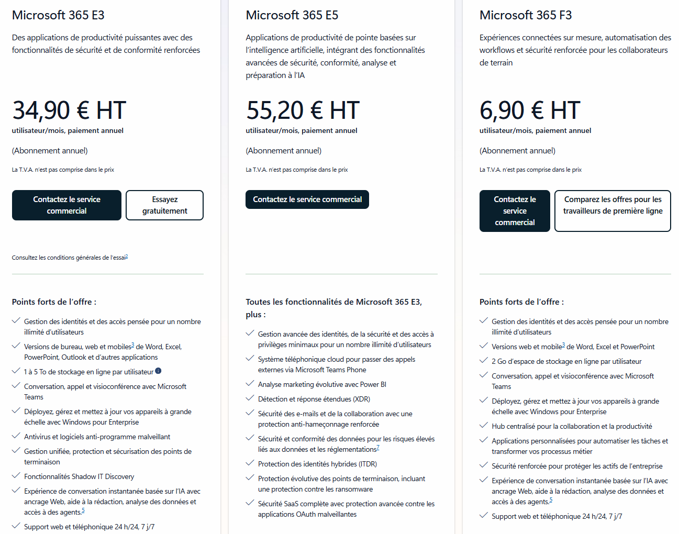Open footnote 7 after E5 réglementations text
This screenshot has width=679, height=534.
pyautogui.click(x=377, y=448)
